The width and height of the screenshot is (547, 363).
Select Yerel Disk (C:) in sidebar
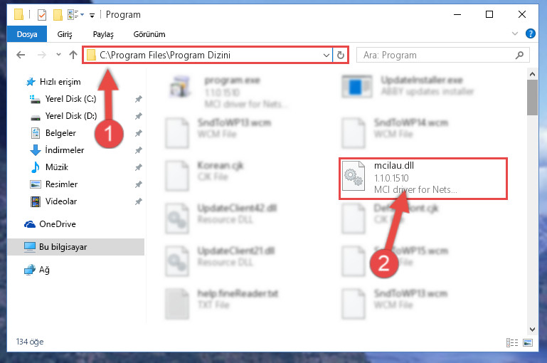coord(70,99)
